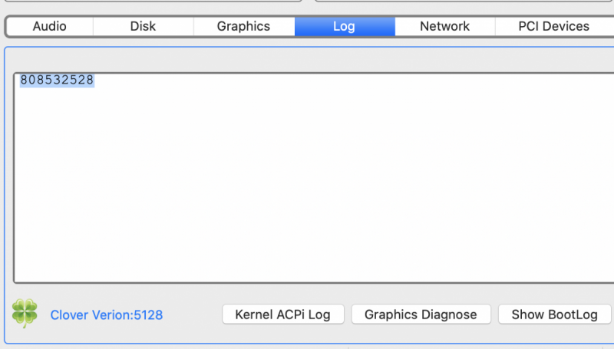
Task: Go to the Network tab
Action: [x=444, y=26]
